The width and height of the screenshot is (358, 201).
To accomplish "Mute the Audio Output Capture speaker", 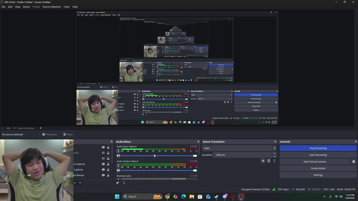I will (x=118, y=170).
